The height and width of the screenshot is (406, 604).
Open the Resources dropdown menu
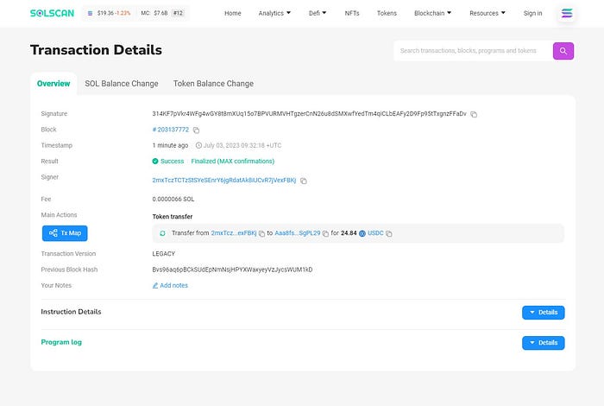coord(488,13)
